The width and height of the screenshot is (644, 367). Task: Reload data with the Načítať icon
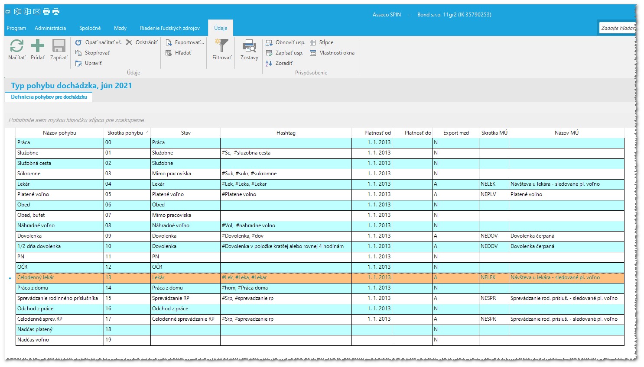[16, 49]
